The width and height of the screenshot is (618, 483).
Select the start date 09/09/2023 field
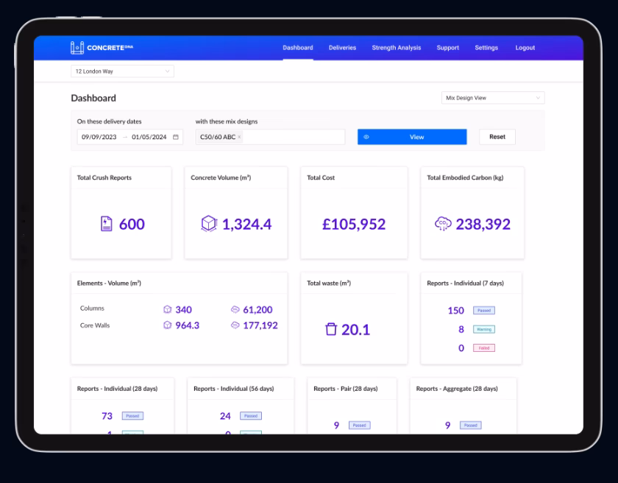[99, 137]
